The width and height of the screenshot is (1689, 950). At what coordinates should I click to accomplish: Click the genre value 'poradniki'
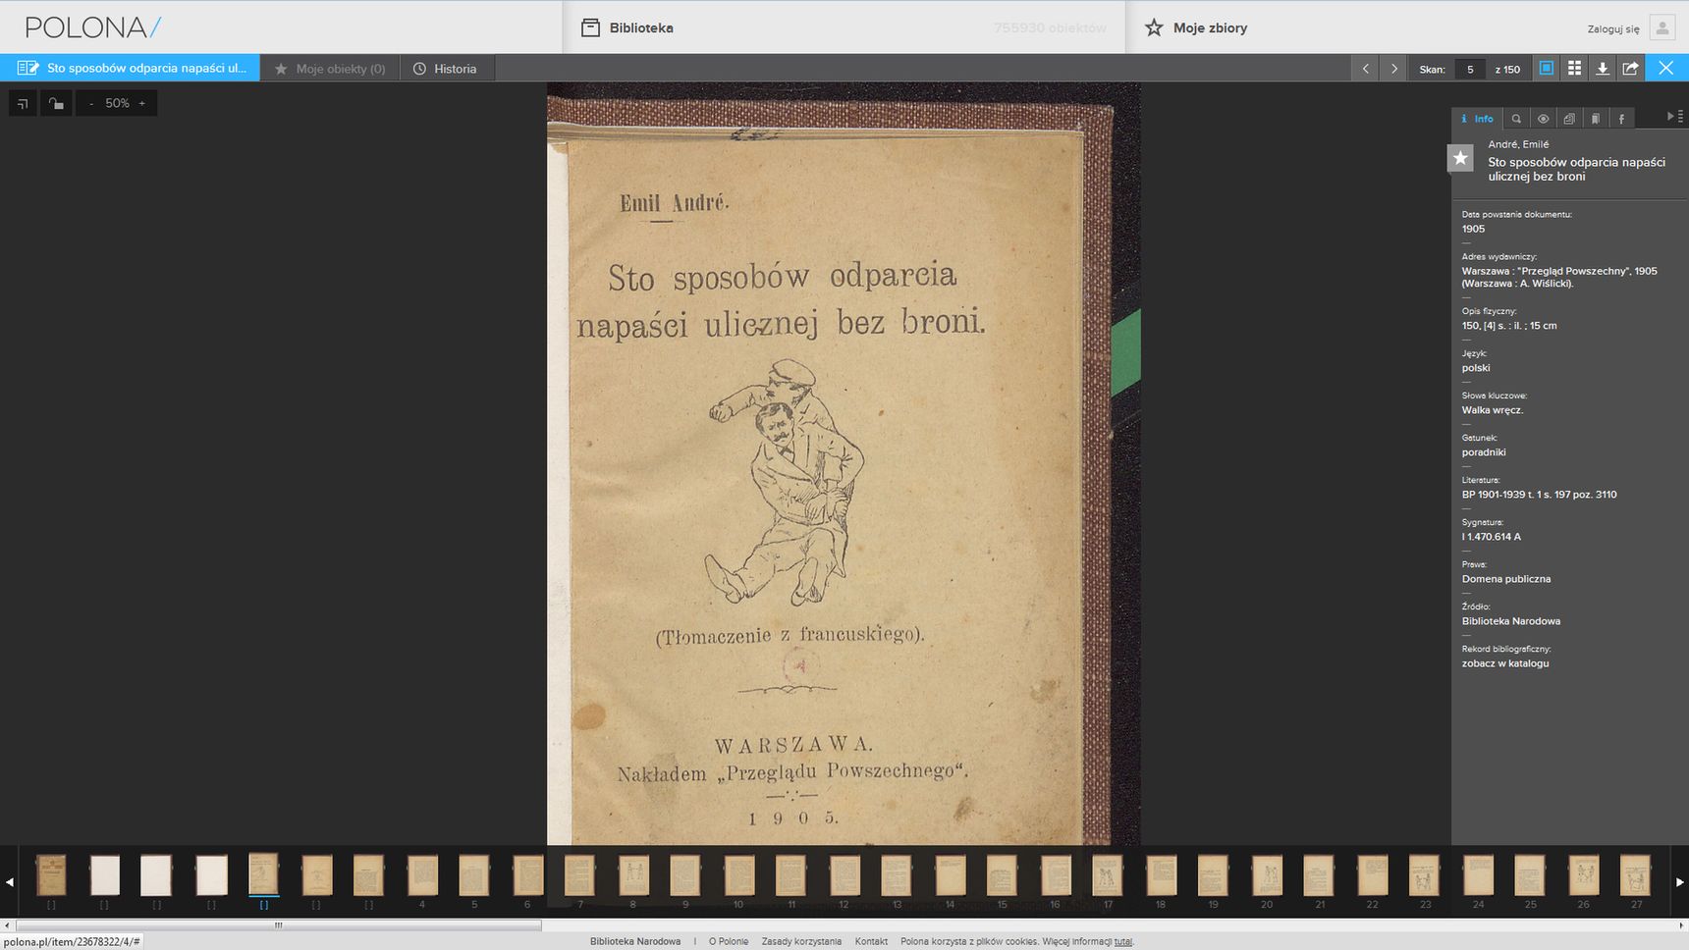[1484, 452]
